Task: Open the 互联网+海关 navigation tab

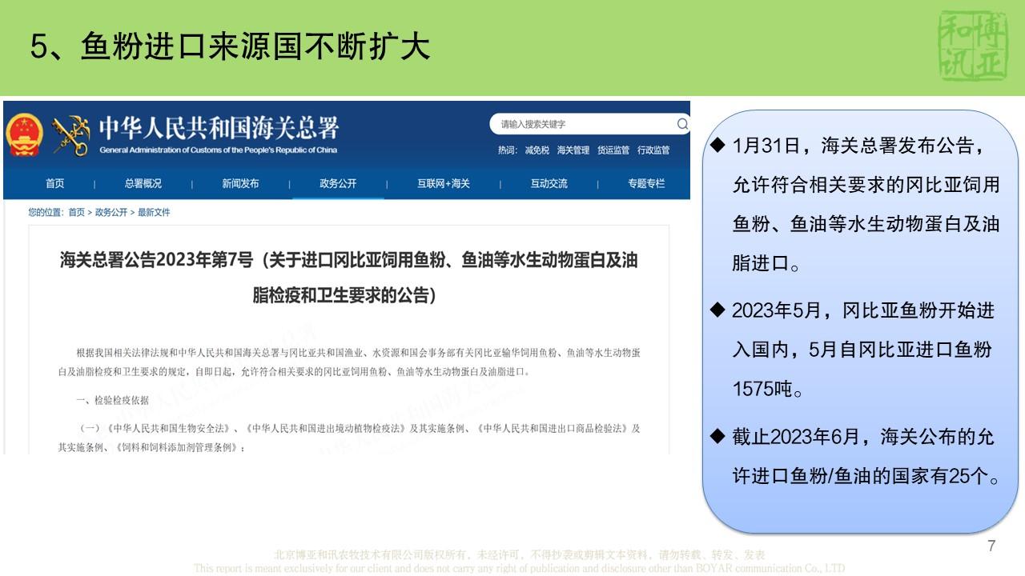Action: click(x=444, y=184)
